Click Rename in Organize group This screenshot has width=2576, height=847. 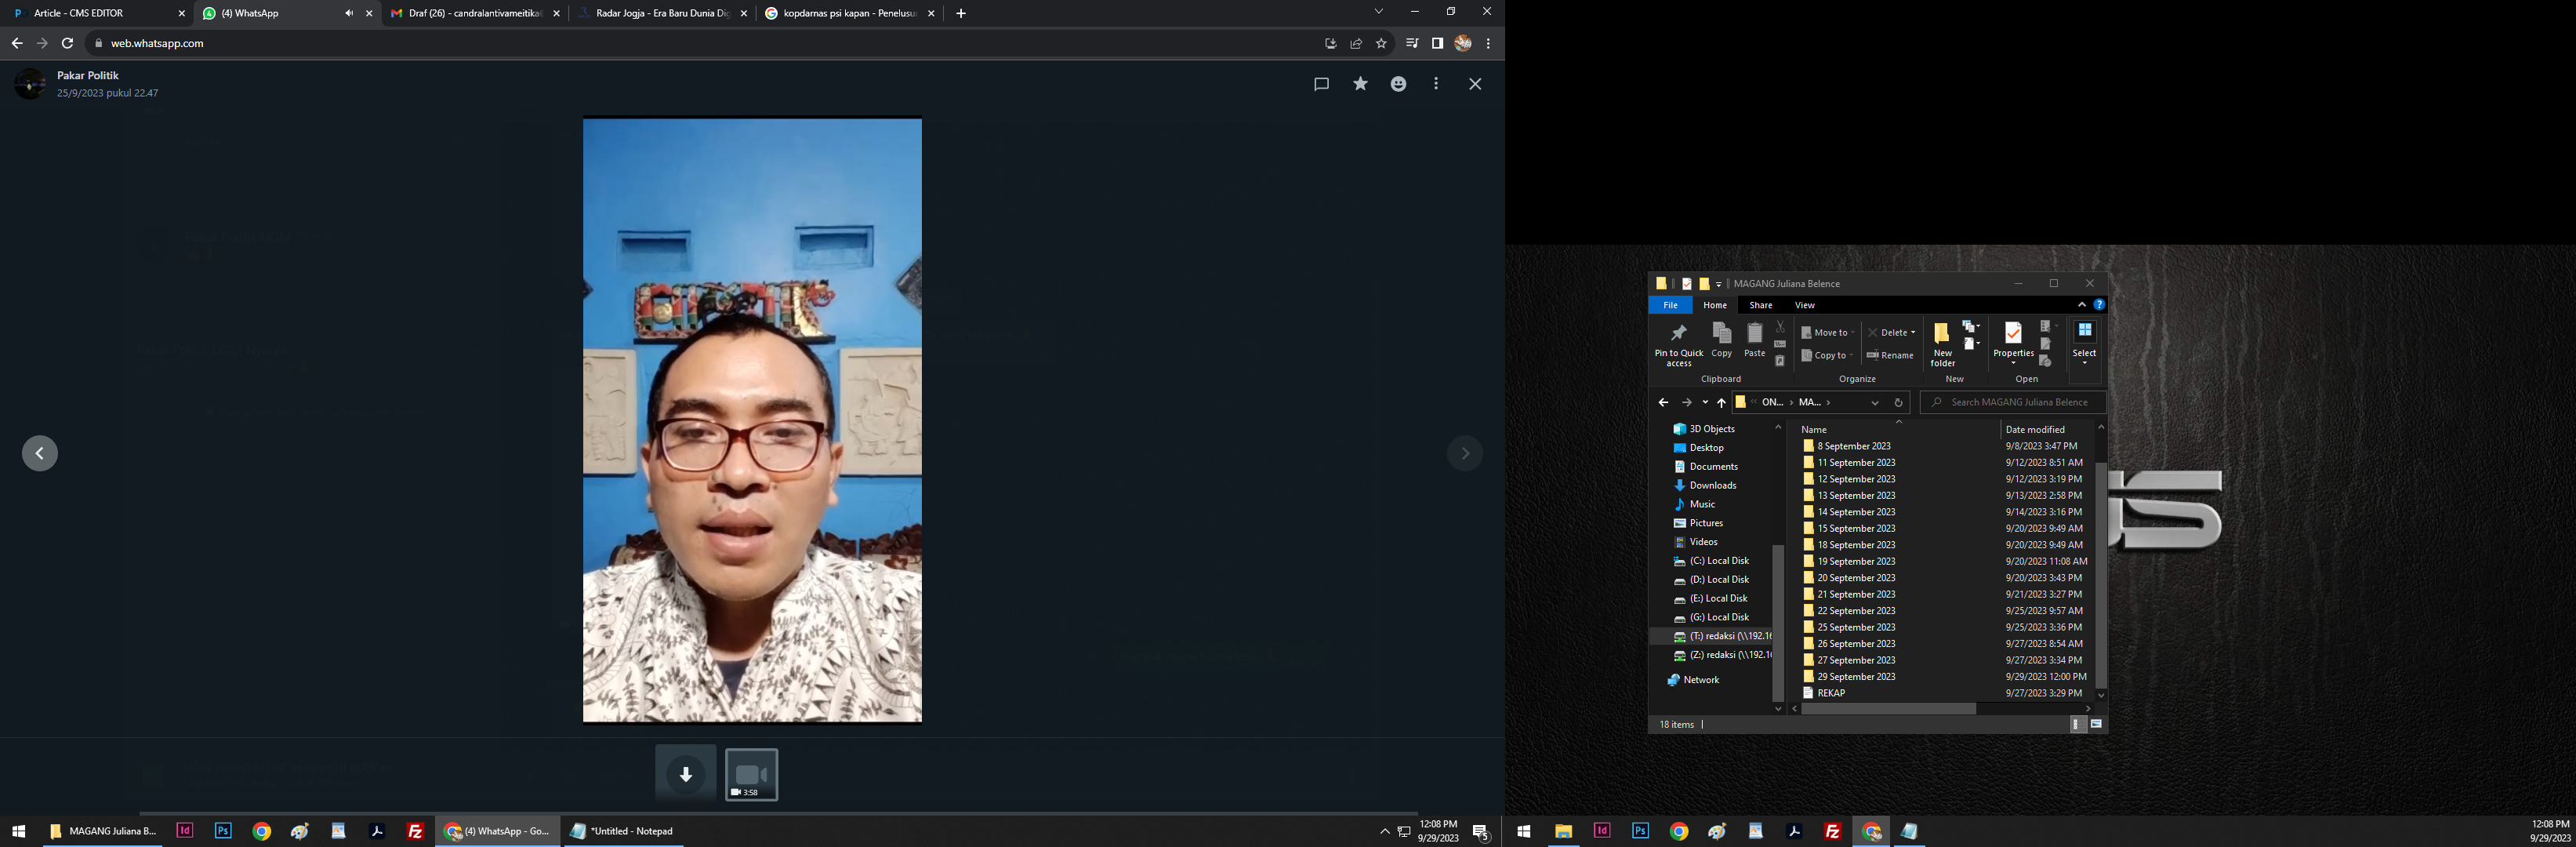1890,355
